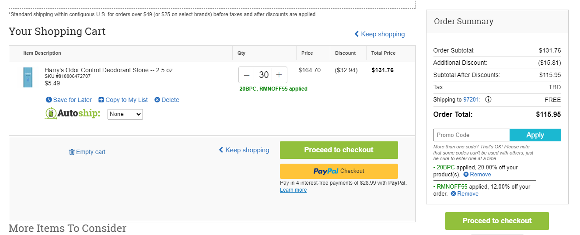Screen dimensions: 580x235
Task: Click Keep shopping link at top right of cart
Action: 379,34
